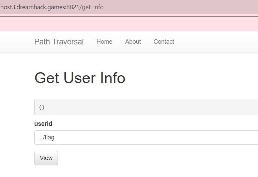Open the Contact nav link
Viewport: 258px width, 177px height.
coord(164,42)
